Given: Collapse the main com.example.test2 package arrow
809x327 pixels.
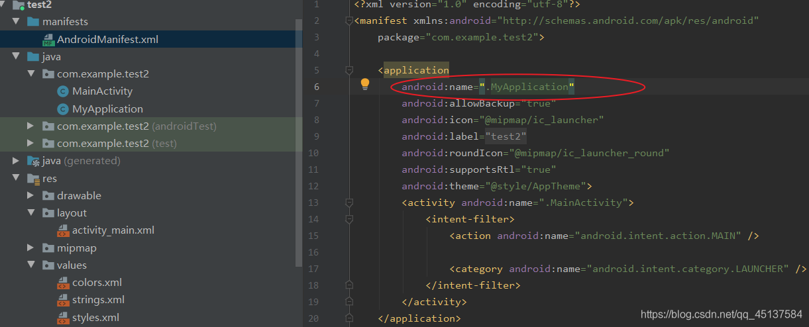Looking at the screenshot, I should 30,74.
